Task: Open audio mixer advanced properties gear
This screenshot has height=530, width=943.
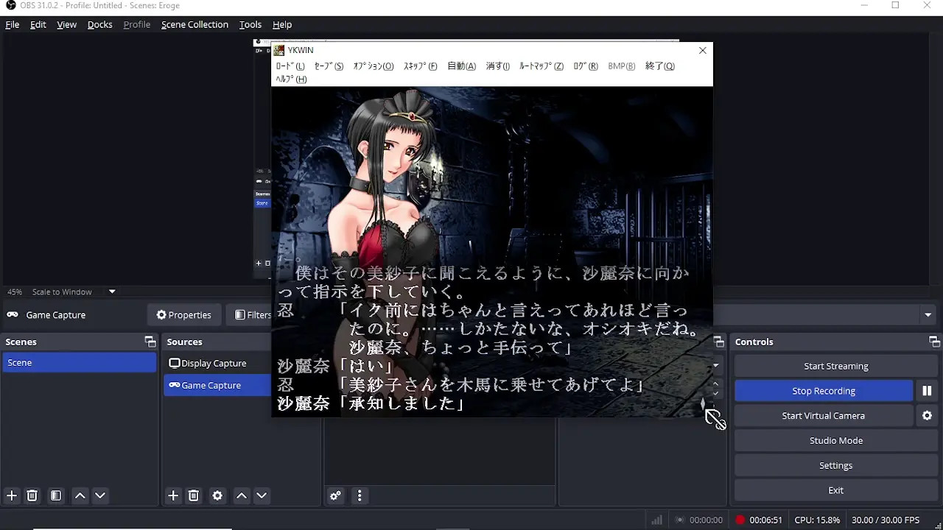Action: pyautogui.click(x=335, y=496)
